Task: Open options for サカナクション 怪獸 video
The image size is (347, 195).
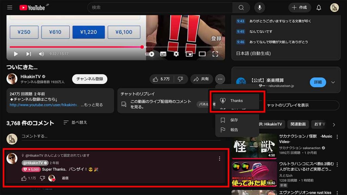Action: tap(337, 137)
